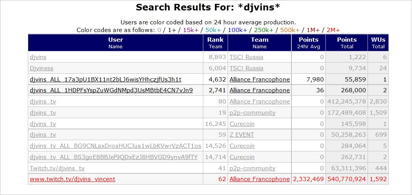The height and width of the screenshot is (195, 412).
Task: Click user link djvins_tv_ALL_BS3goE8BBJef9QDxEzJ8HBVGD9ynvA9fTY
Action: tap(113, 157)
